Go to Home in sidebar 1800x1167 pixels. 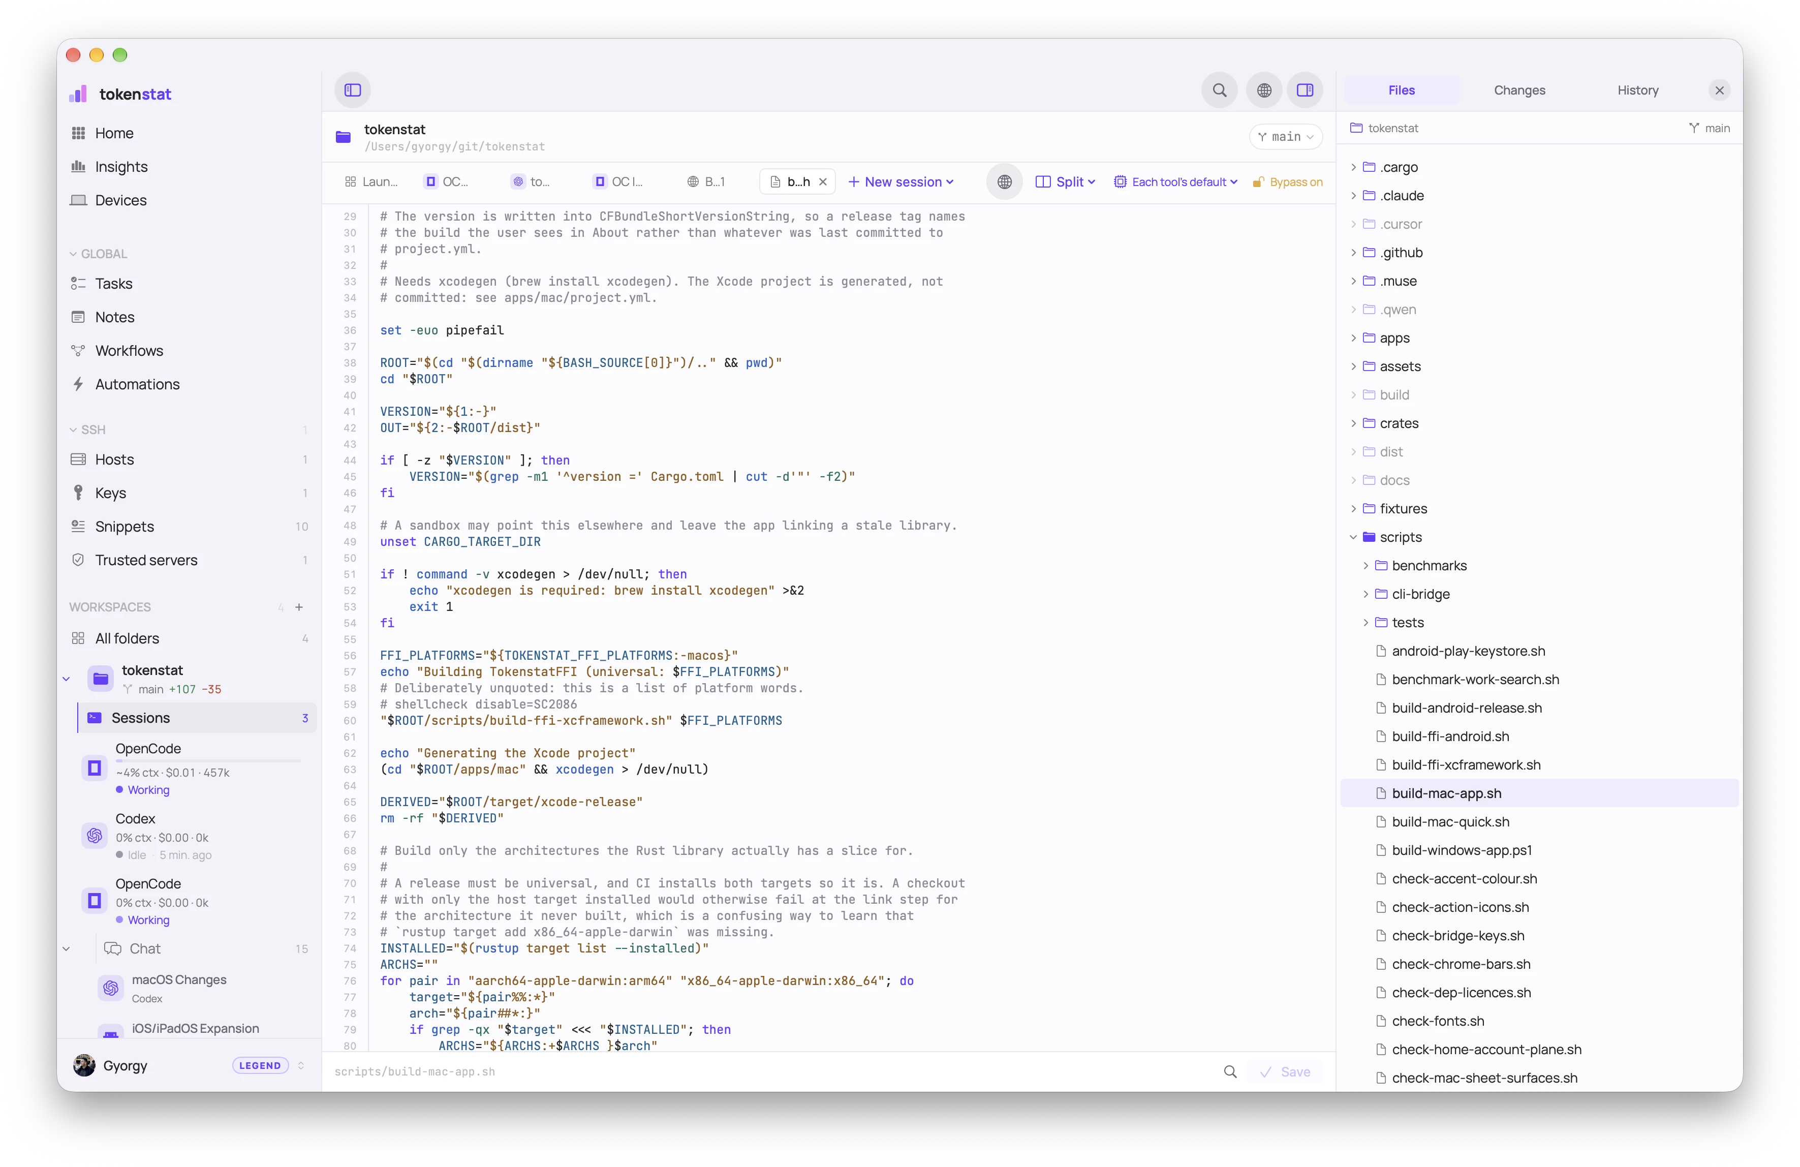189,133
